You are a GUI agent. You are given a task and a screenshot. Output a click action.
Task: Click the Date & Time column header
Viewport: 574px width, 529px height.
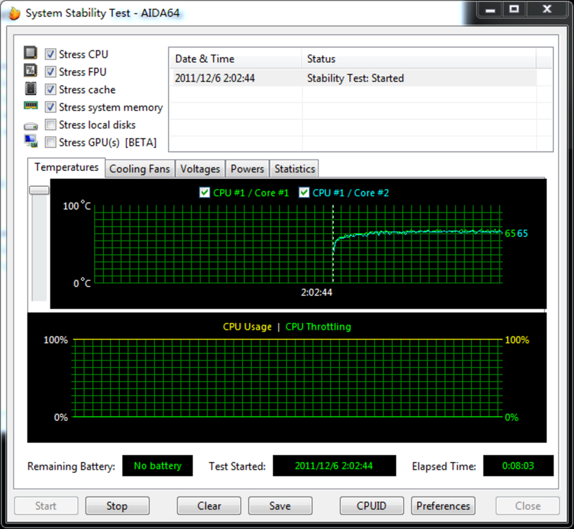point(236,59)
